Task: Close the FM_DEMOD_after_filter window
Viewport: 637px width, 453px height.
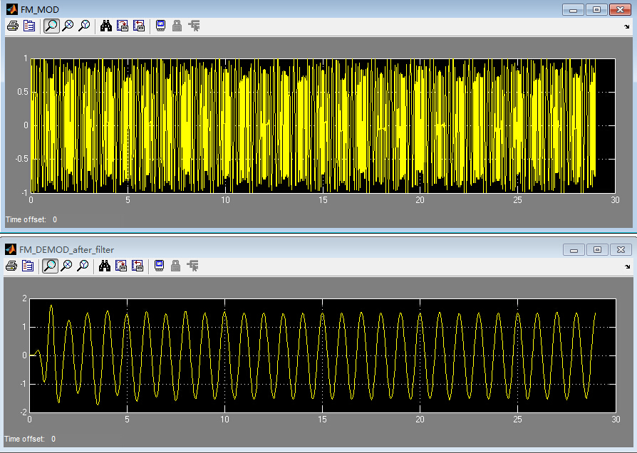Action: 621,249
